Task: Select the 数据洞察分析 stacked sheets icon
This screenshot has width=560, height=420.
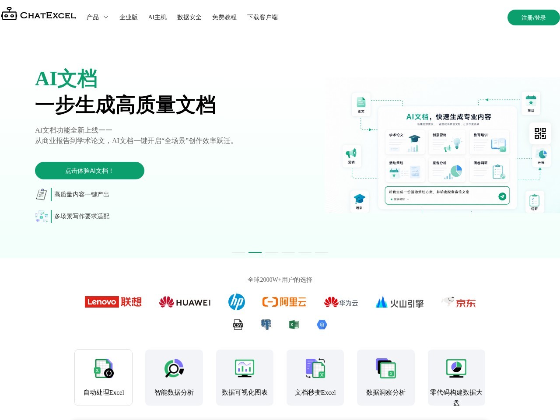Action: click(386, 368)
